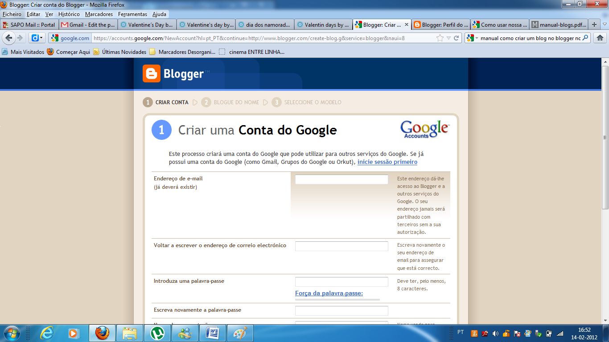Expand the Delicious button dropdown arrow
The height and width of the screenshot is (342, 609).
coord(42,38)
